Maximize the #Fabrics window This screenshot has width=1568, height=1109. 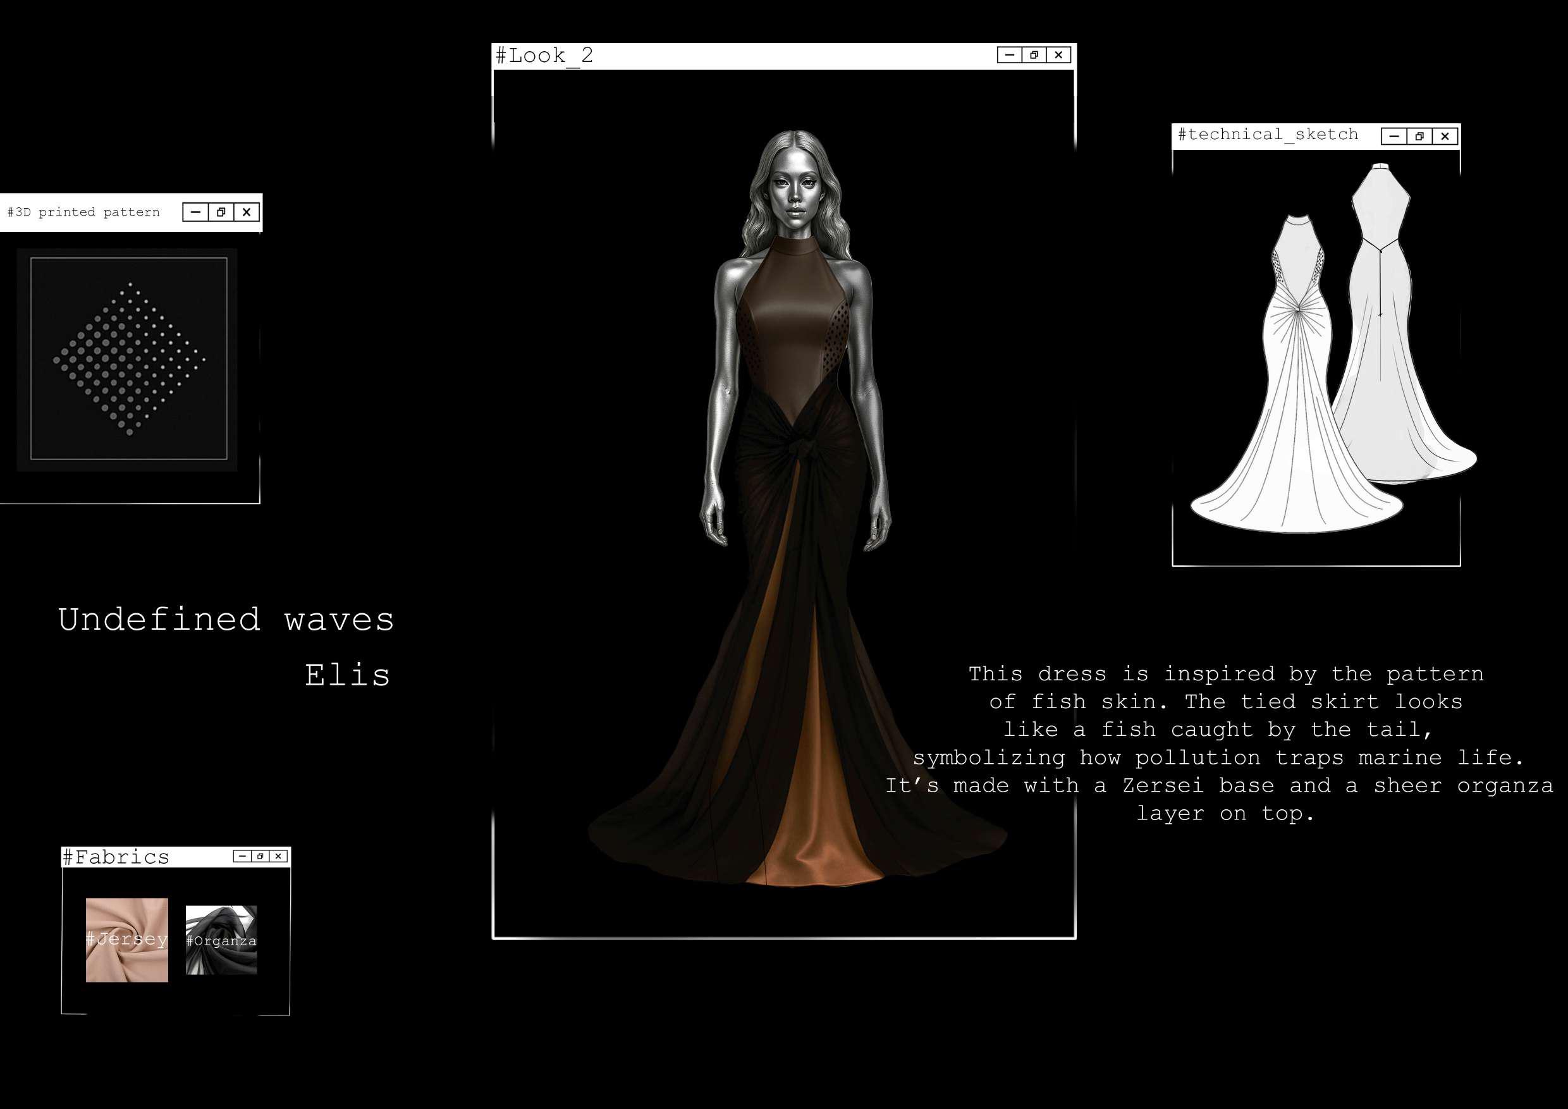260,856
